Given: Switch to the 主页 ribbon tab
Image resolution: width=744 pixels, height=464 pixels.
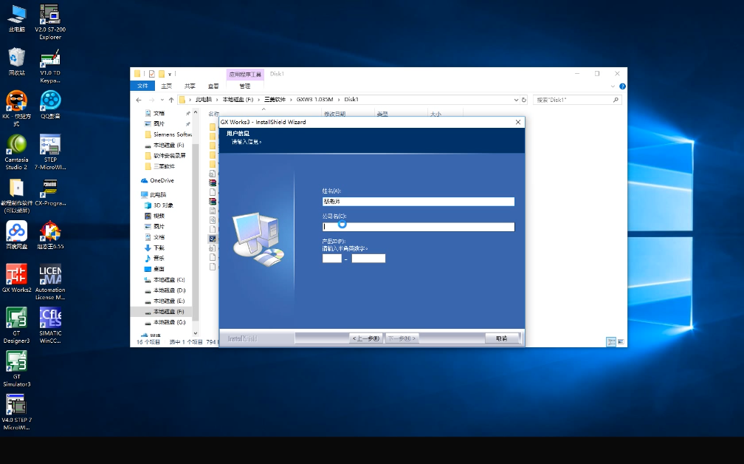Looking at the screenshot, I should click(x=167, y=86).
